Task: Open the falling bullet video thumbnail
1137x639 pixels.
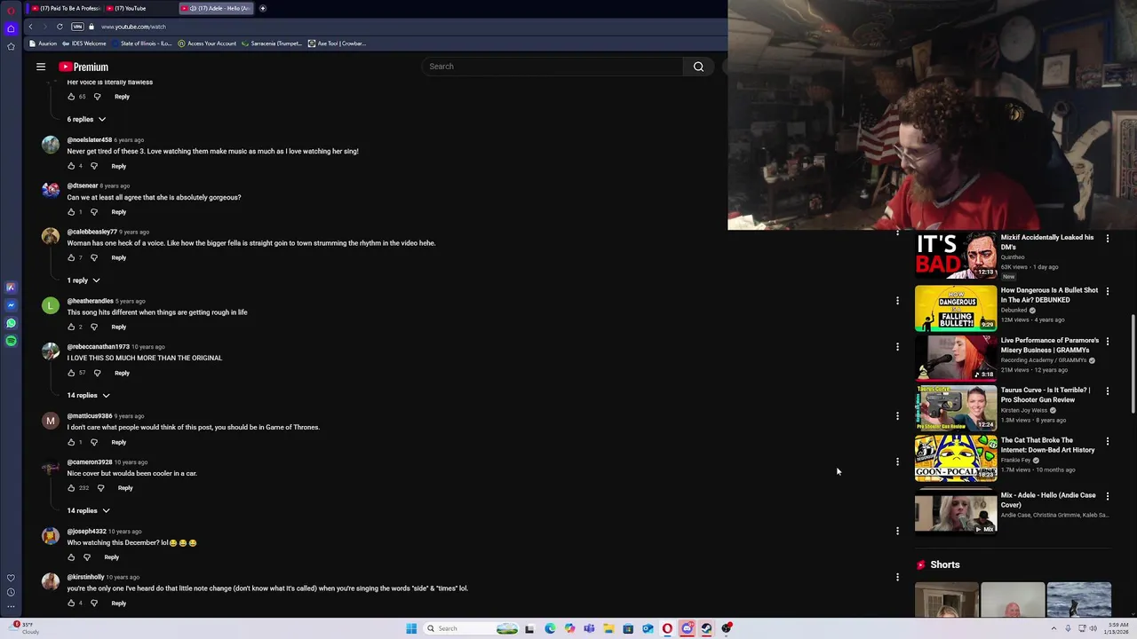Action: pos(956,307)
